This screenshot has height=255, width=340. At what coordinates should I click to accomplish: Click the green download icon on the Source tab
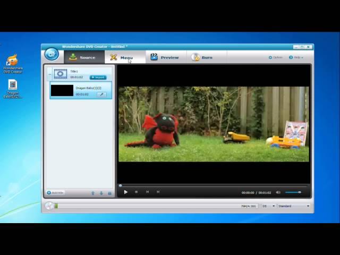(73, 57)
